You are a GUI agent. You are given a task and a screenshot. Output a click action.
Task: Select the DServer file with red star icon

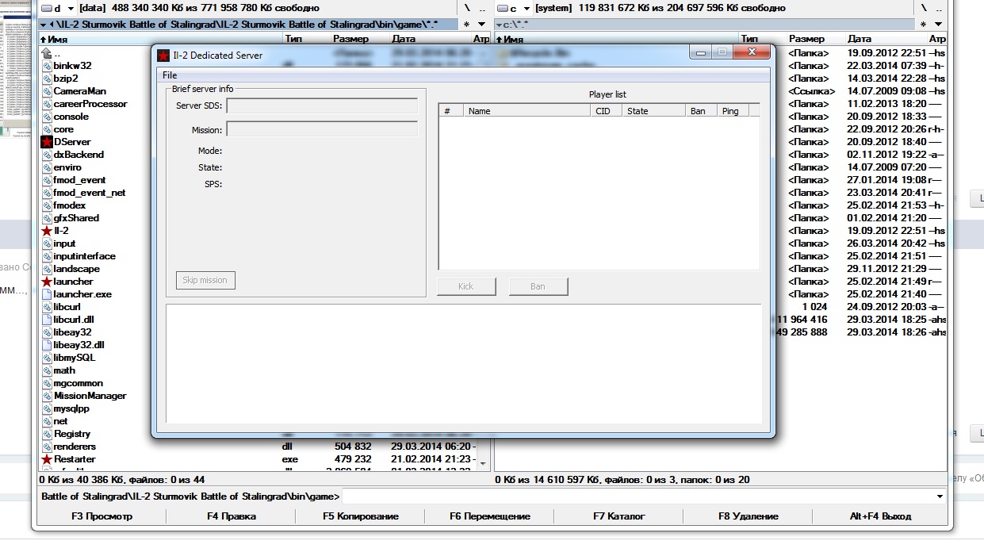(47, 142)
